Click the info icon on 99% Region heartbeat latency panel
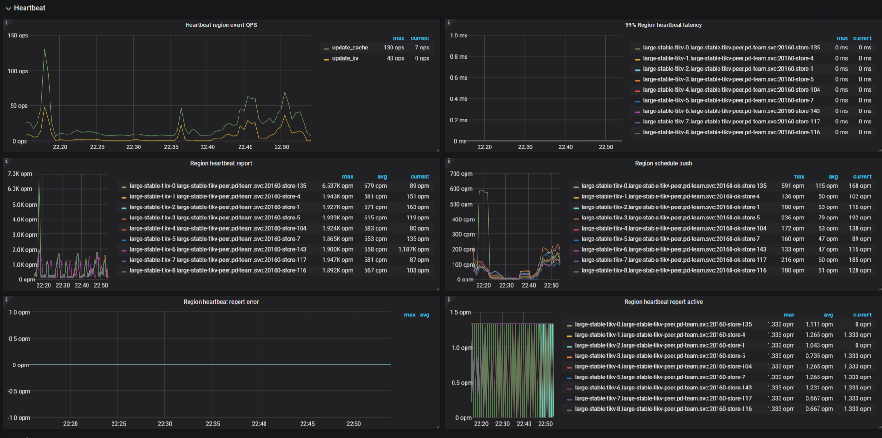882x438 pixels. (448, 22)
